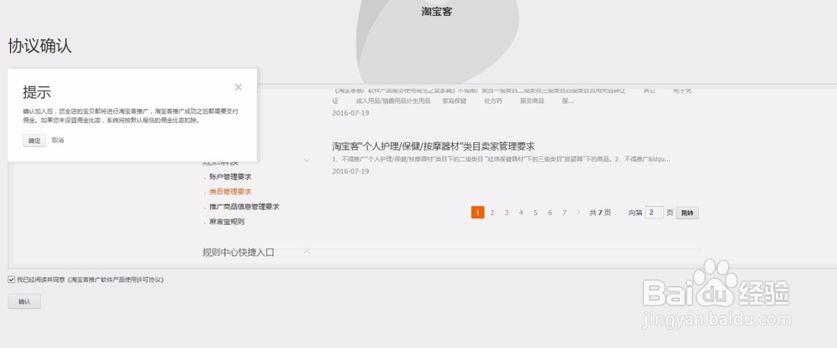Collapse the 规则中心快捷入口 section chevron

[x=307, y=252]
